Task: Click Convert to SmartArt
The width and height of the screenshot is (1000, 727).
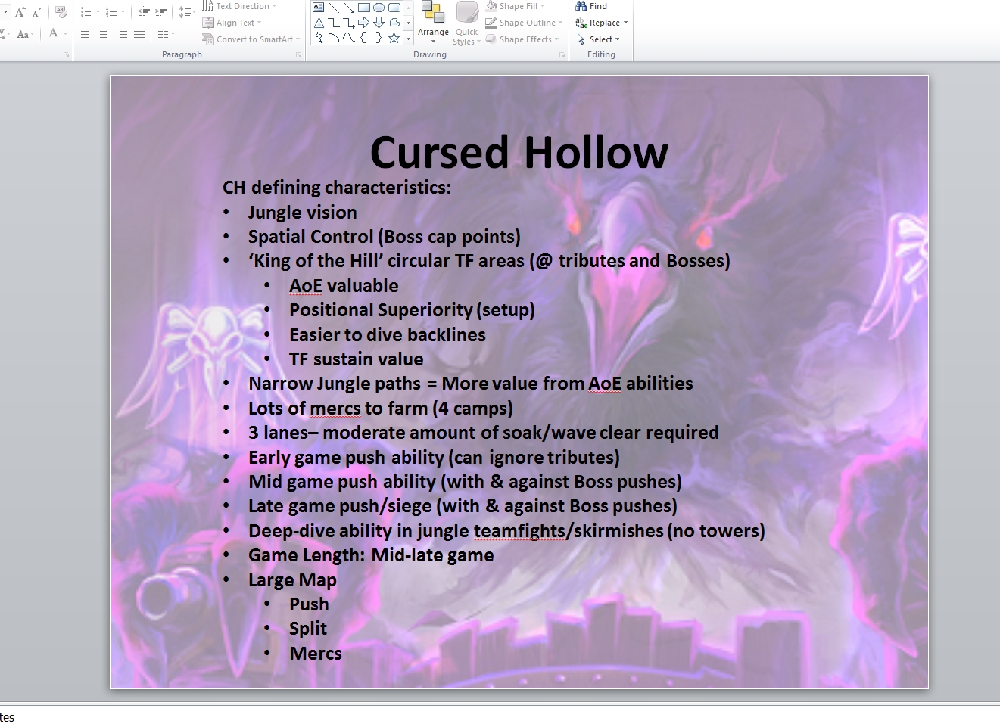Action: 251,39
